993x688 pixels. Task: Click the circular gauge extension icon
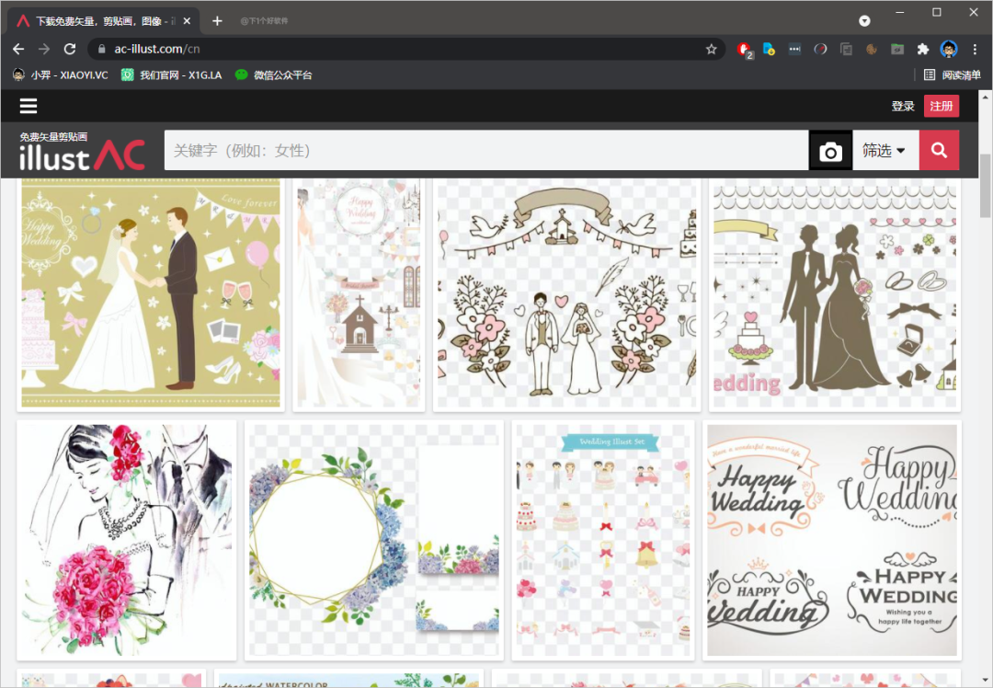click(820, 49)
